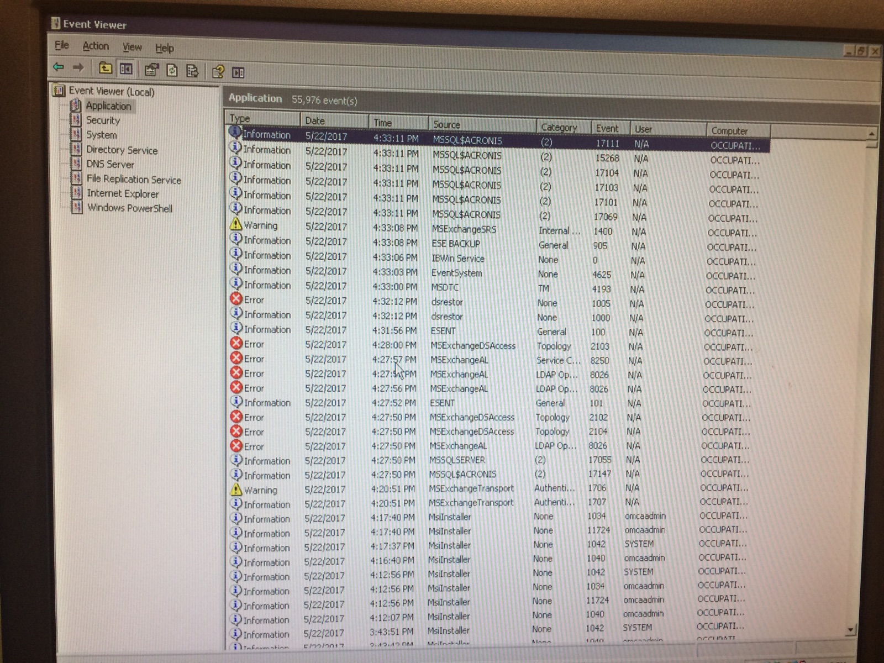Click the SYSTEM user at 4:17:37 PM
This screenshot has height=663, width=884.
coord(639,544)
